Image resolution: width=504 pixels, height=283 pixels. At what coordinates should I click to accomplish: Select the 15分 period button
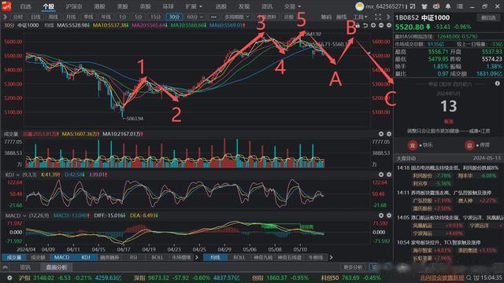(156, 17)
